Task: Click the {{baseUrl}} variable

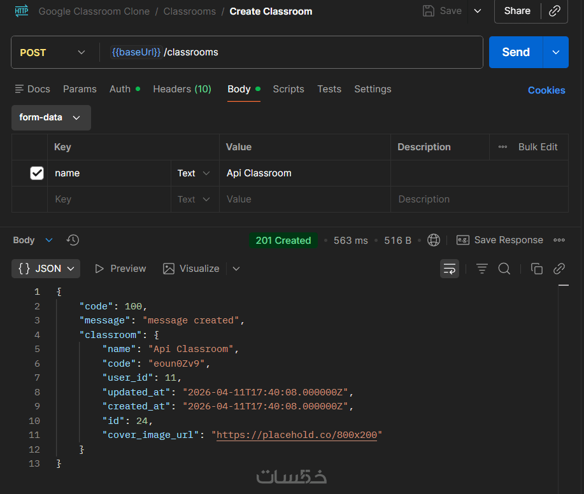Action: (136, 52)
